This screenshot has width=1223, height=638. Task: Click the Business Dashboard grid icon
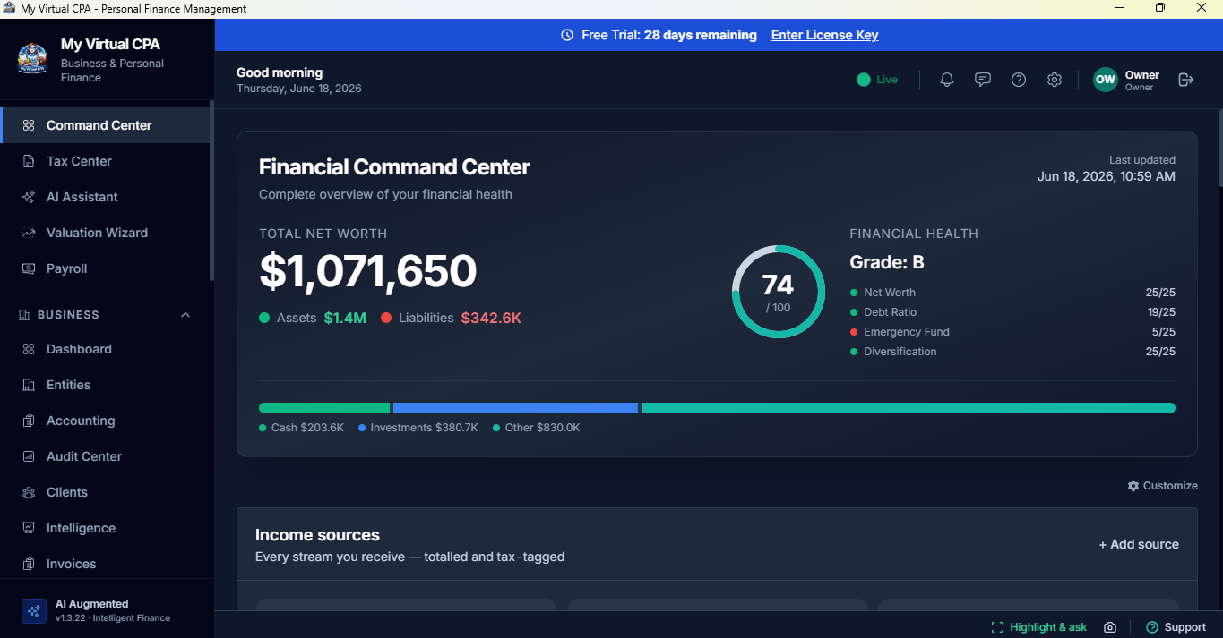point(29,349)
